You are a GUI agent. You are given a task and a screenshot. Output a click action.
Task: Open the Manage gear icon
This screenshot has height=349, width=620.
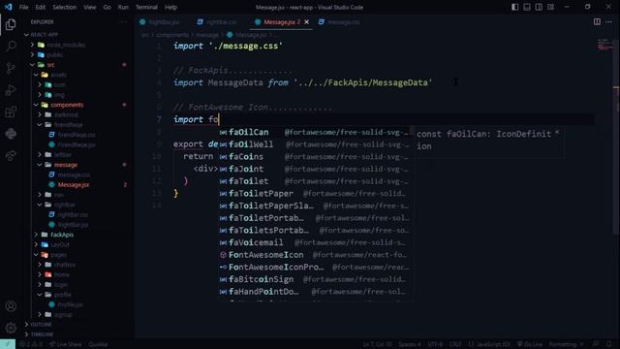click(11, 328)
